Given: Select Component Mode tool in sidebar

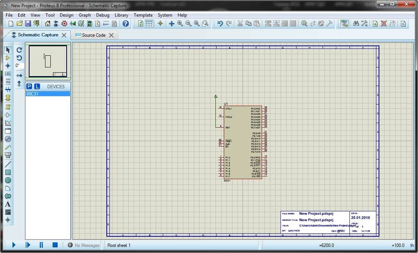Looking at the screenshot, I should click(x=8, y=58).
